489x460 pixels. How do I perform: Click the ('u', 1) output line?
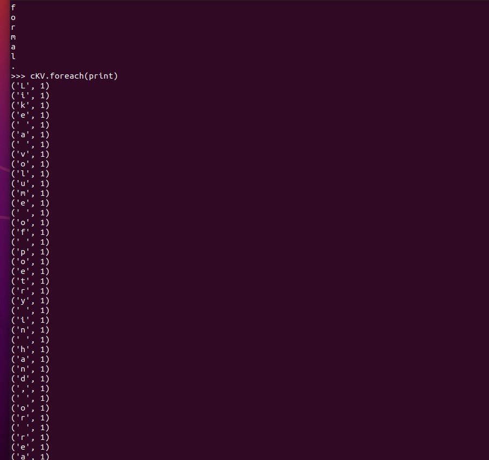pos(30,183)
